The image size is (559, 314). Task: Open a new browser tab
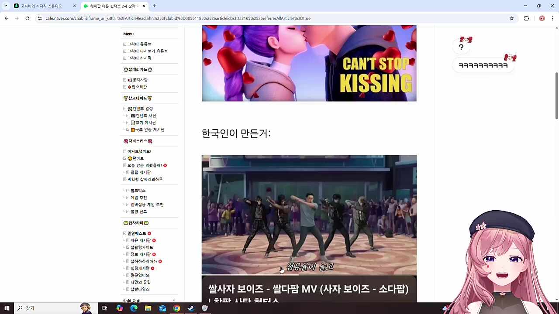click(154, 6)
